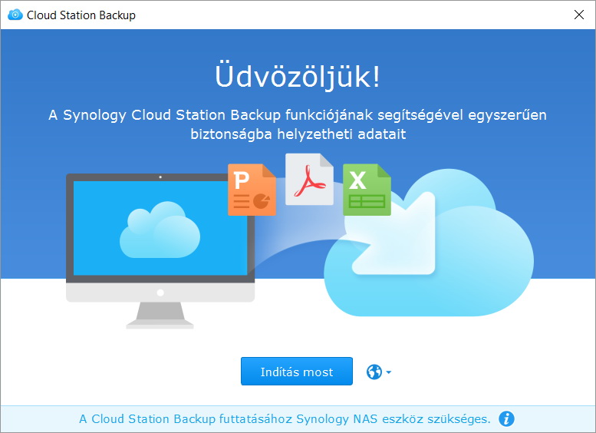Close the Cloud Station Backup window
The width and height of the screenshot is (596, 433).
click(578, 15)
